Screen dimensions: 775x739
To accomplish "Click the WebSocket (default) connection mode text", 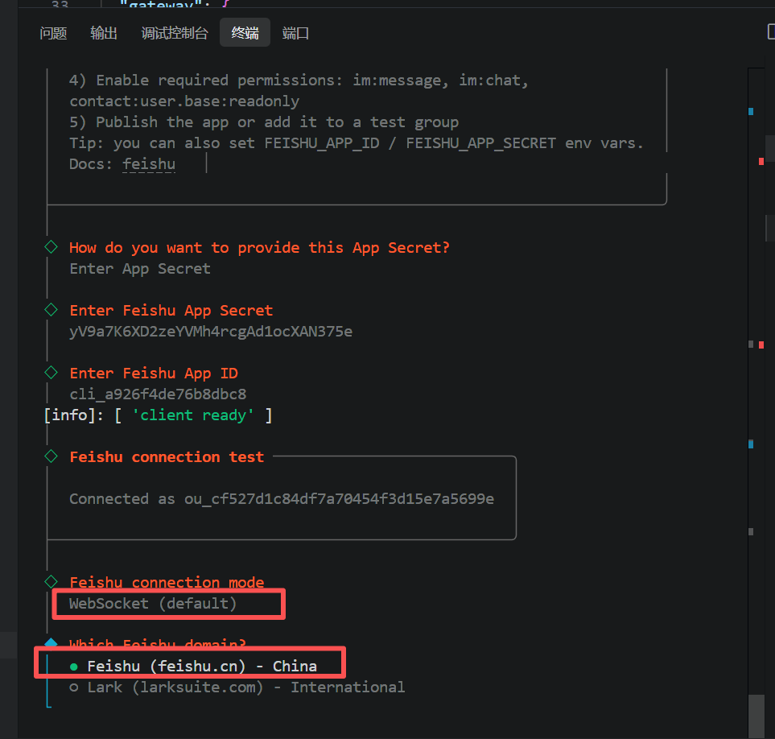I will (153, 603).
